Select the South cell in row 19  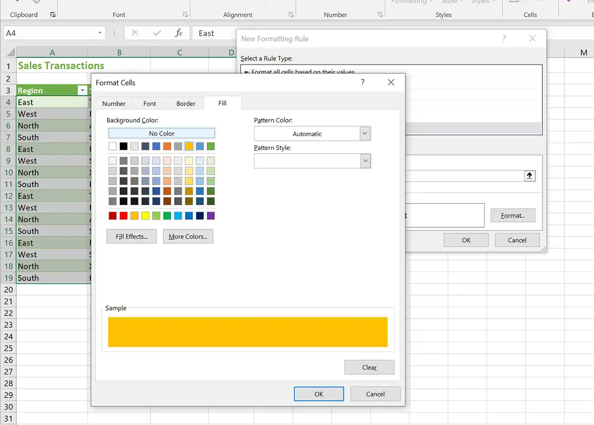coord(52,278)
